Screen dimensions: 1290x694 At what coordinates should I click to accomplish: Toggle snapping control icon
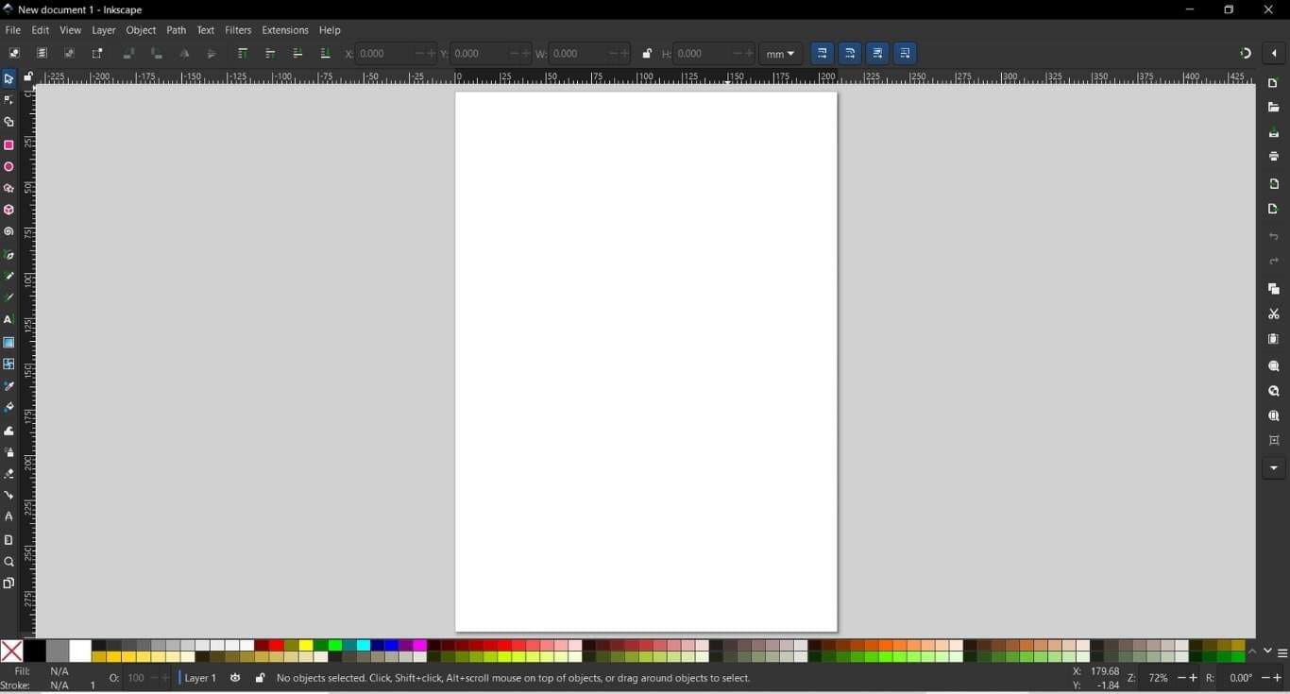(1245, 54)
